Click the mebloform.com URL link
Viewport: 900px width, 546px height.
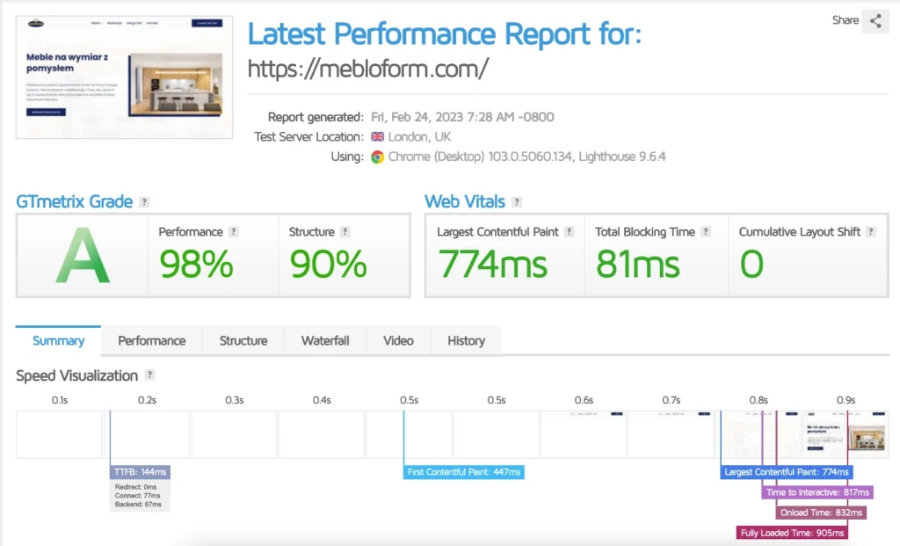[x=367, y=69]
